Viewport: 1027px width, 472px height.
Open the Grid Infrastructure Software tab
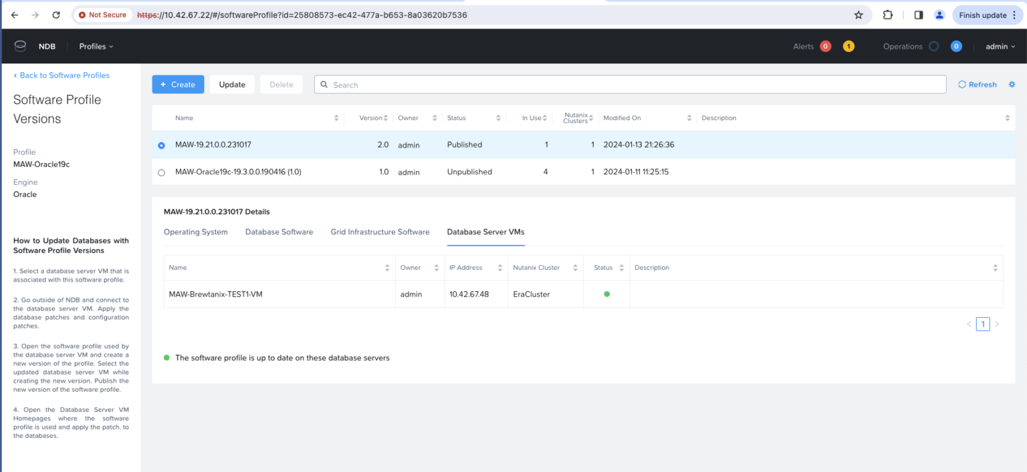380,232
